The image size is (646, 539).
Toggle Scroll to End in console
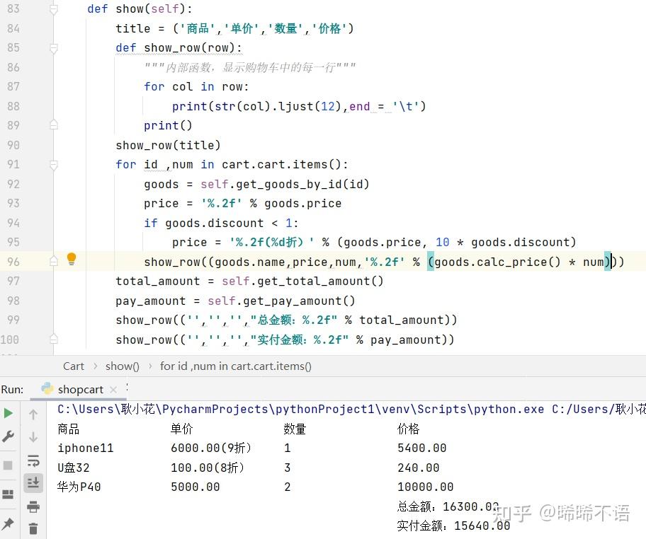(x=33, y=482)
